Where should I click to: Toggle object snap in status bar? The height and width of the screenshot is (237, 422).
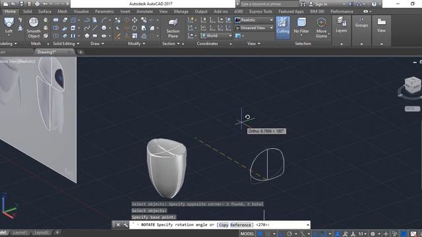point(324,234)
